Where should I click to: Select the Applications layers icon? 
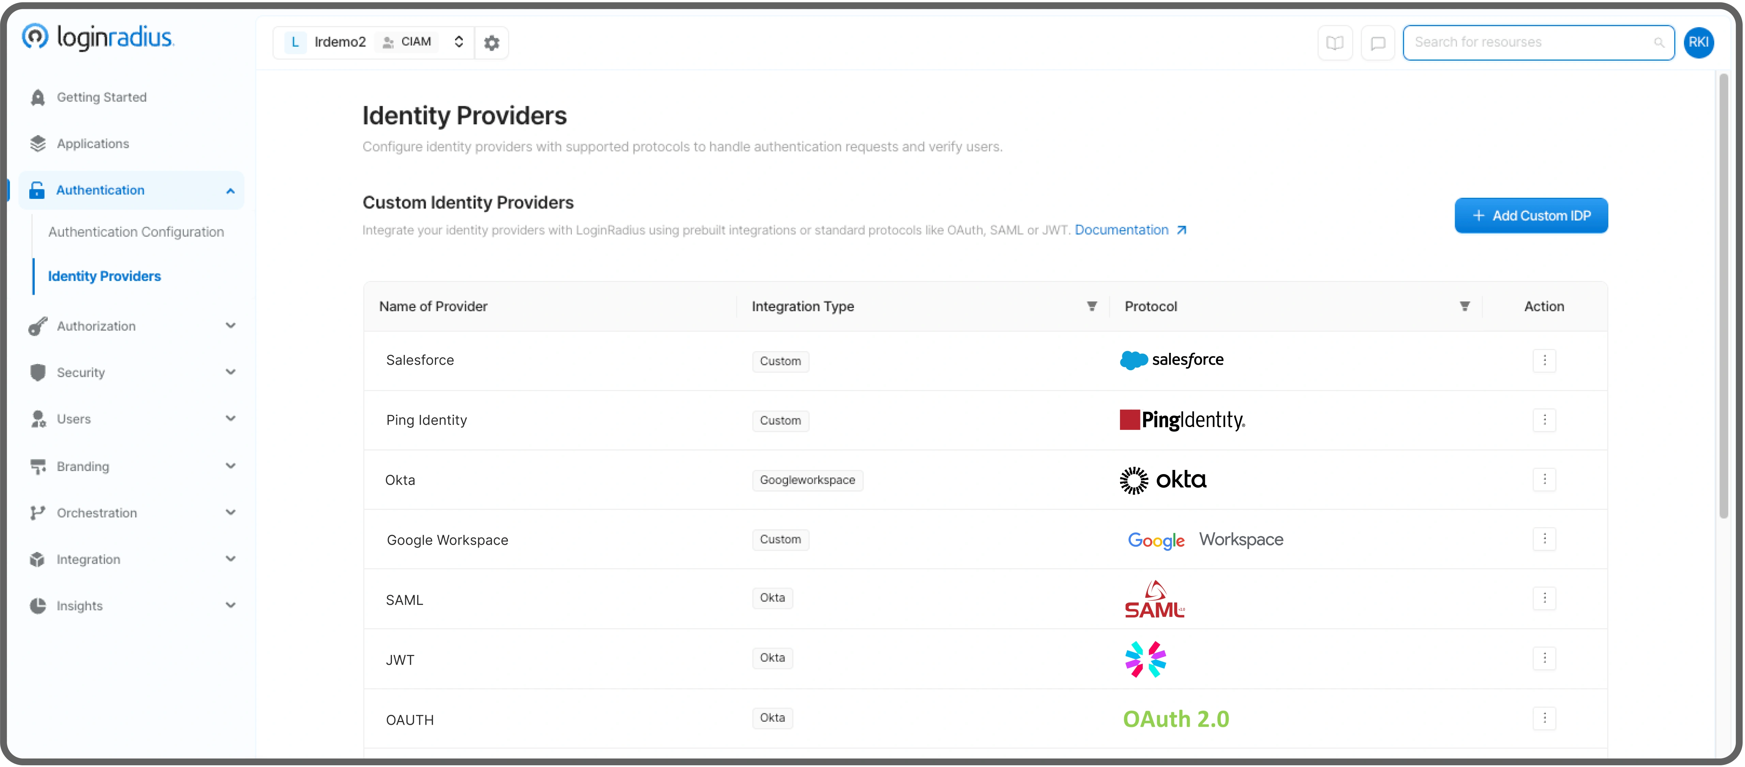point(38,143)
